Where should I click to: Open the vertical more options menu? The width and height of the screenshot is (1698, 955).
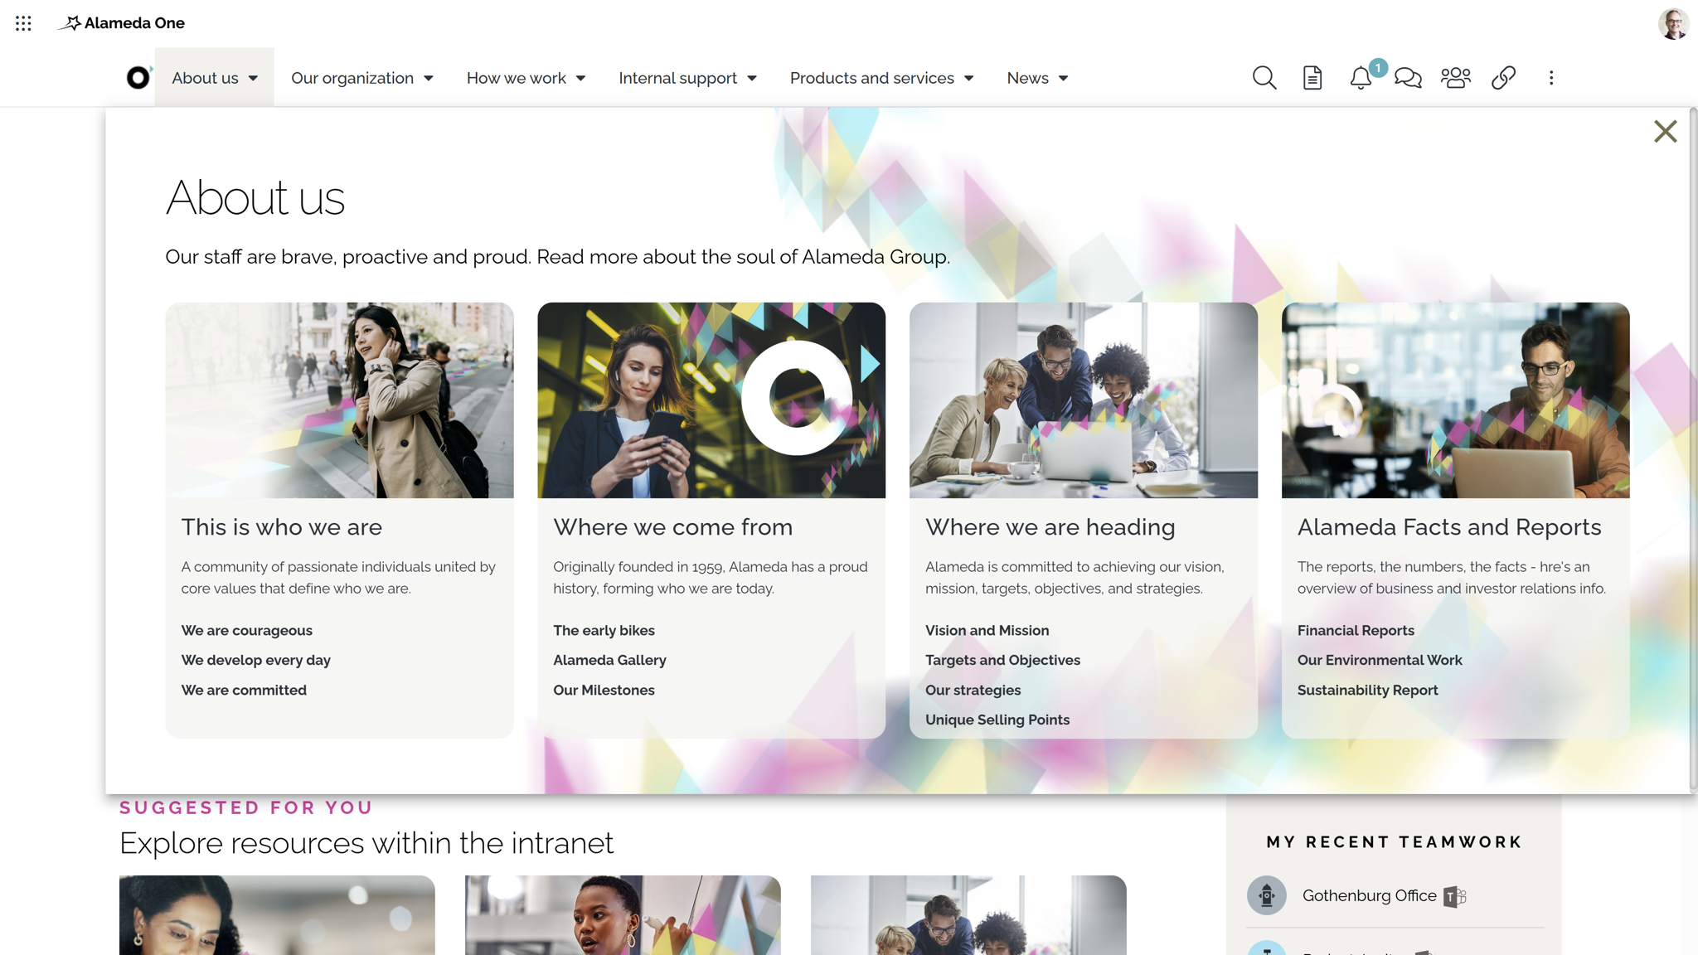1551,77
